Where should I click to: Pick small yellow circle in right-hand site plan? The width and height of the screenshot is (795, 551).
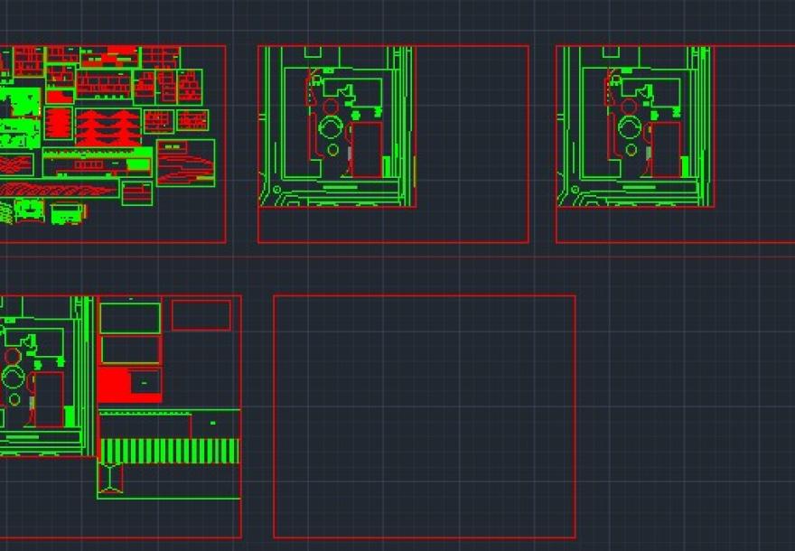(631, 150)
